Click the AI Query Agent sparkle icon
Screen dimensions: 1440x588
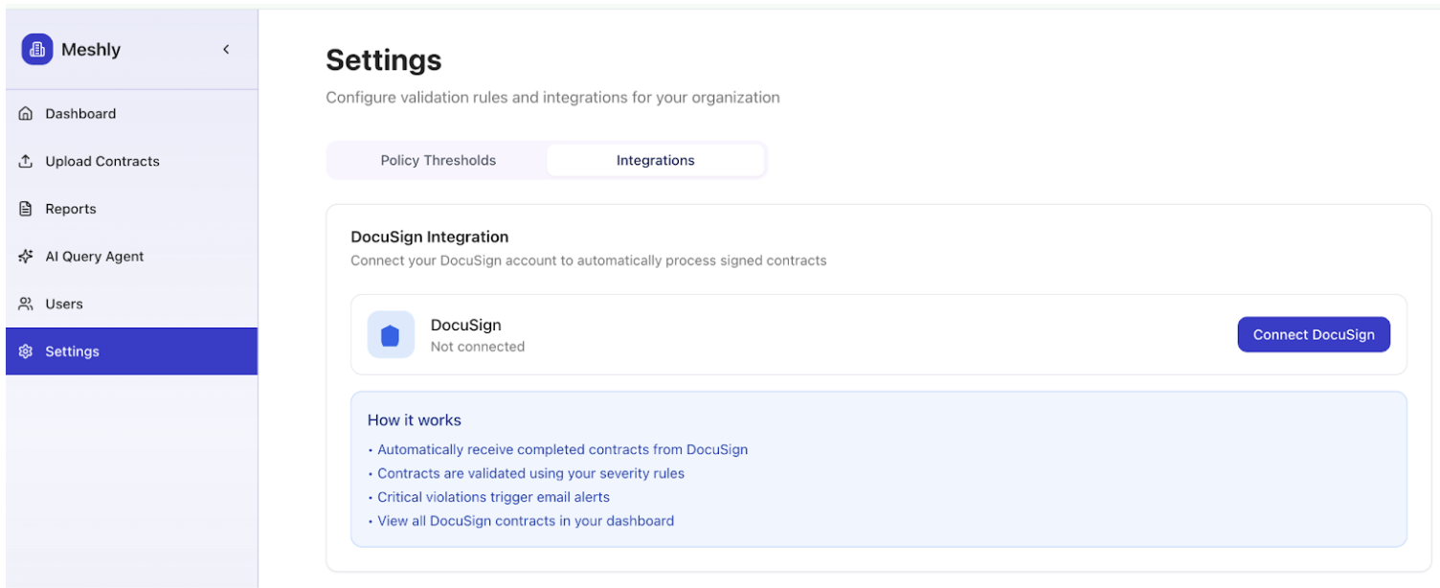(x=26, y=257)
